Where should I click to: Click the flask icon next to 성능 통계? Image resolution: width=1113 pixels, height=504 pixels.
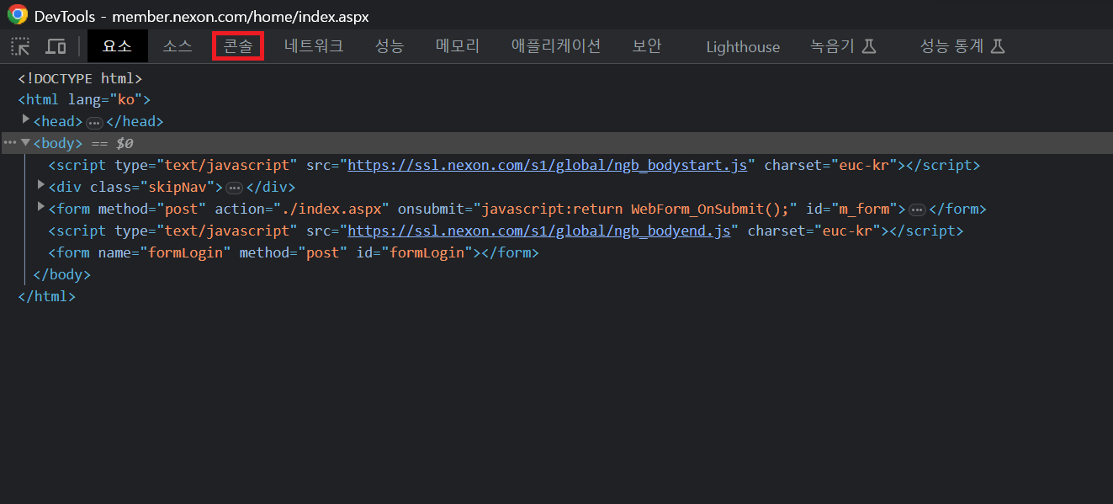[x=998, y=46]
